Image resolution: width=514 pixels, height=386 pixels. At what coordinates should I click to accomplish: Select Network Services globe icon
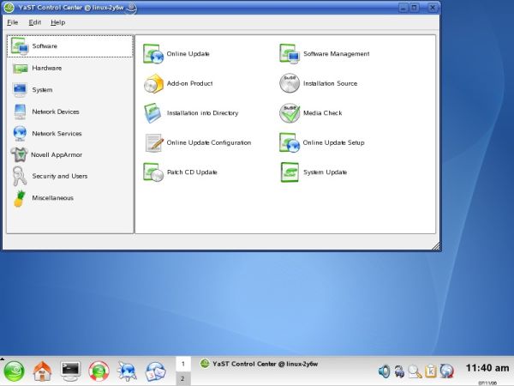20,133
